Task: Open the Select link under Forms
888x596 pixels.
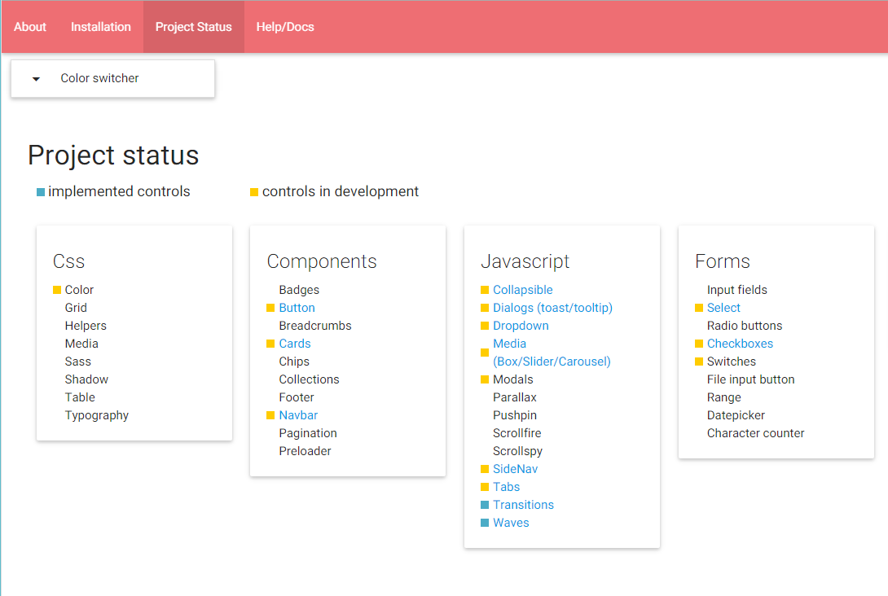Action: [x=723, y=308]
